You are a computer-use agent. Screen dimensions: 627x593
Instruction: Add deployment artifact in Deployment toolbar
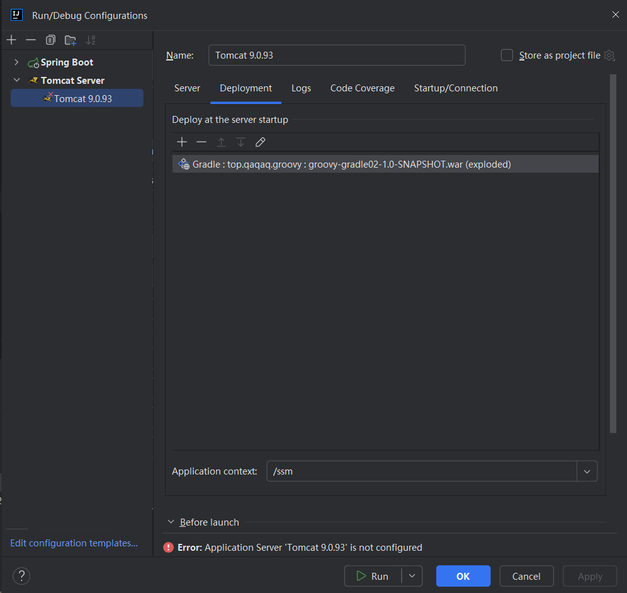point(182,142)
